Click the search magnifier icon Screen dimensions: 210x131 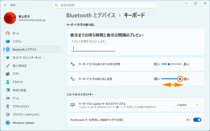point(56,5)
